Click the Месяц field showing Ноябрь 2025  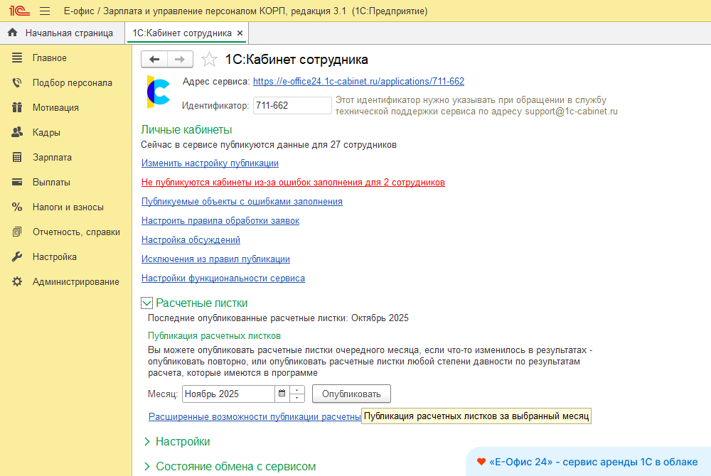[228, 394]
